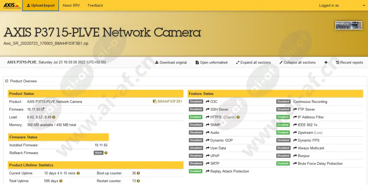Click arrow icon beside Zipstream
This screenshot has width=368, height=185.
pyautogui.click(x=295, y=132)
